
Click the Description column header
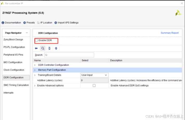point(145,61)
